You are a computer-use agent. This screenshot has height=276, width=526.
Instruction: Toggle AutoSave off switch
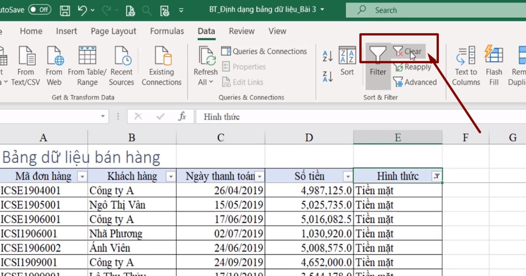(x=39, y=9)
